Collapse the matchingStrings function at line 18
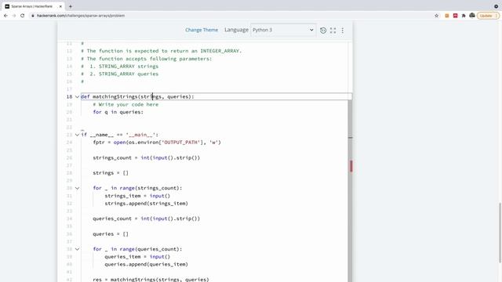This screenshot has height=282, width=502. point(77,97)
